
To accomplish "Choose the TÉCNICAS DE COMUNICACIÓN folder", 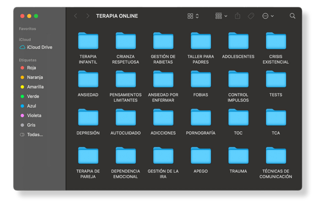I will tap(276, 156).
